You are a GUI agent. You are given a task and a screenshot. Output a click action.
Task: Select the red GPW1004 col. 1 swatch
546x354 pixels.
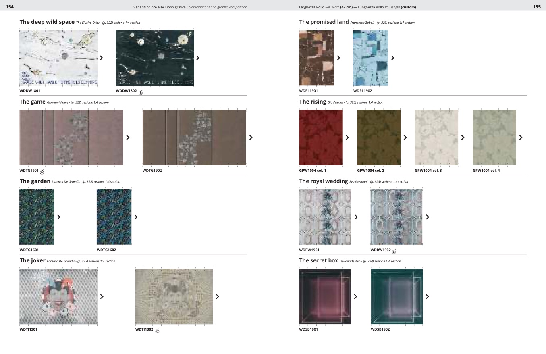pyautogui.click(x=321, y=137)
